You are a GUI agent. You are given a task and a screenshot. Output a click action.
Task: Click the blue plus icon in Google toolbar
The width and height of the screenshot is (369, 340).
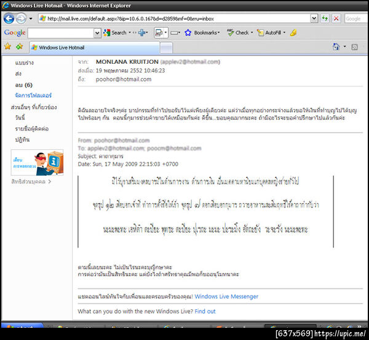point(142,33)
